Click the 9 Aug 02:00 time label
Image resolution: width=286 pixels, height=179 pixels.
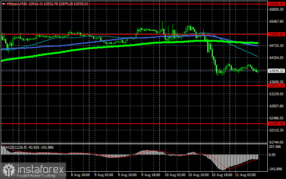104,175
